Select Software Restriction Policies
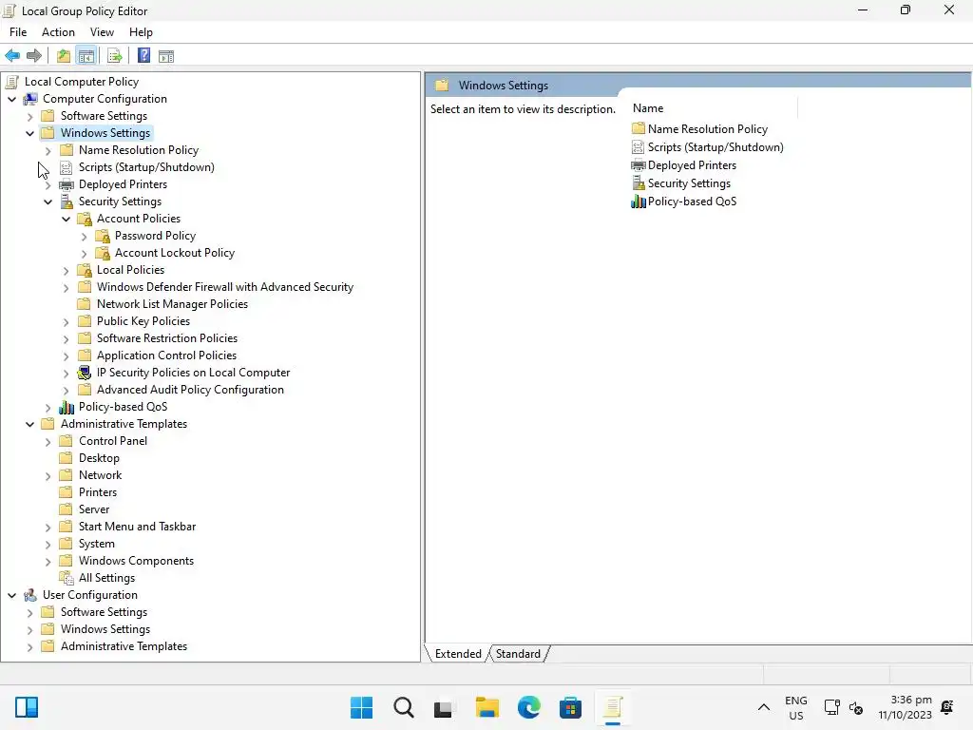The width and height of the screenshot is (973, 730). click(x=167, y=338)
